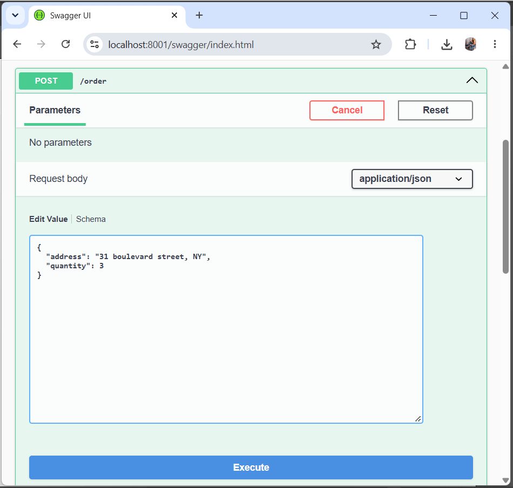Collapse the POST /order operation
Screen dimensions: 513x488
472,80
